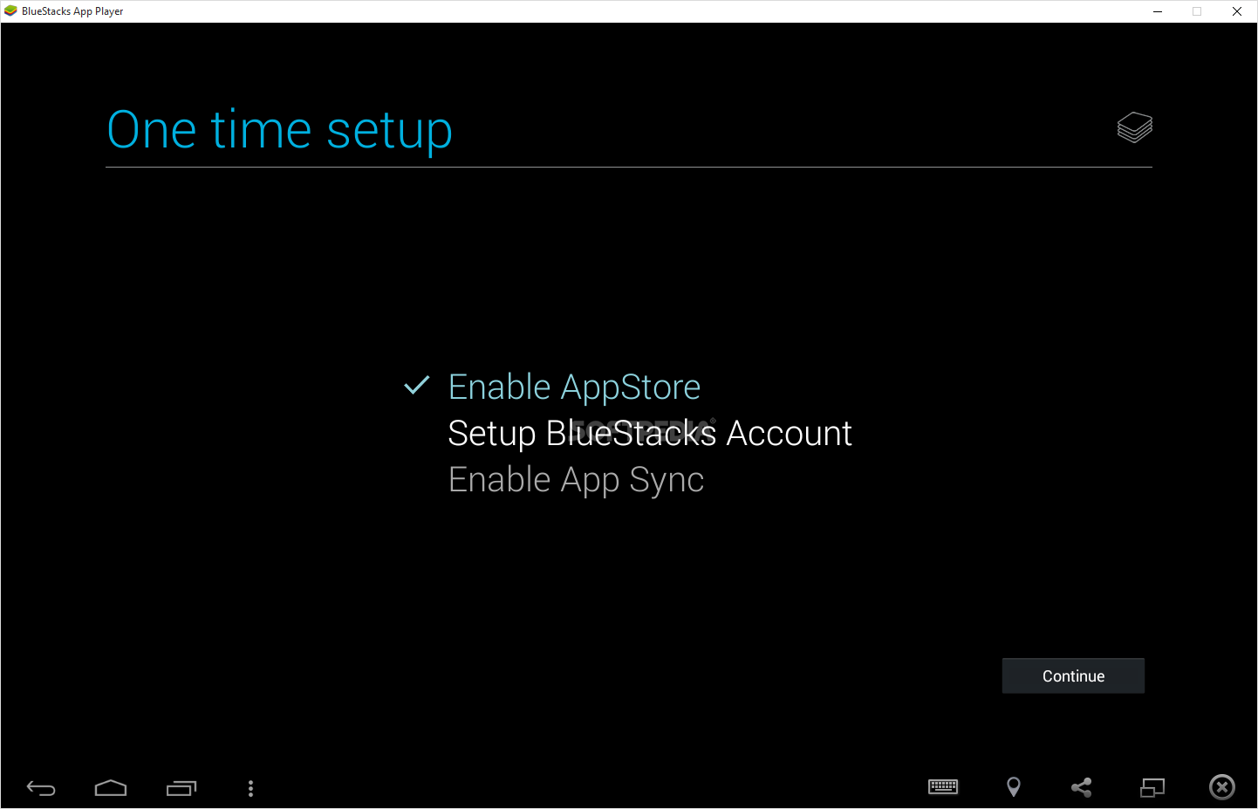This screenshot has width=1258, height=809.
Task: Click the BlueStacks layers logo in the header
Action: (1134, 127)
